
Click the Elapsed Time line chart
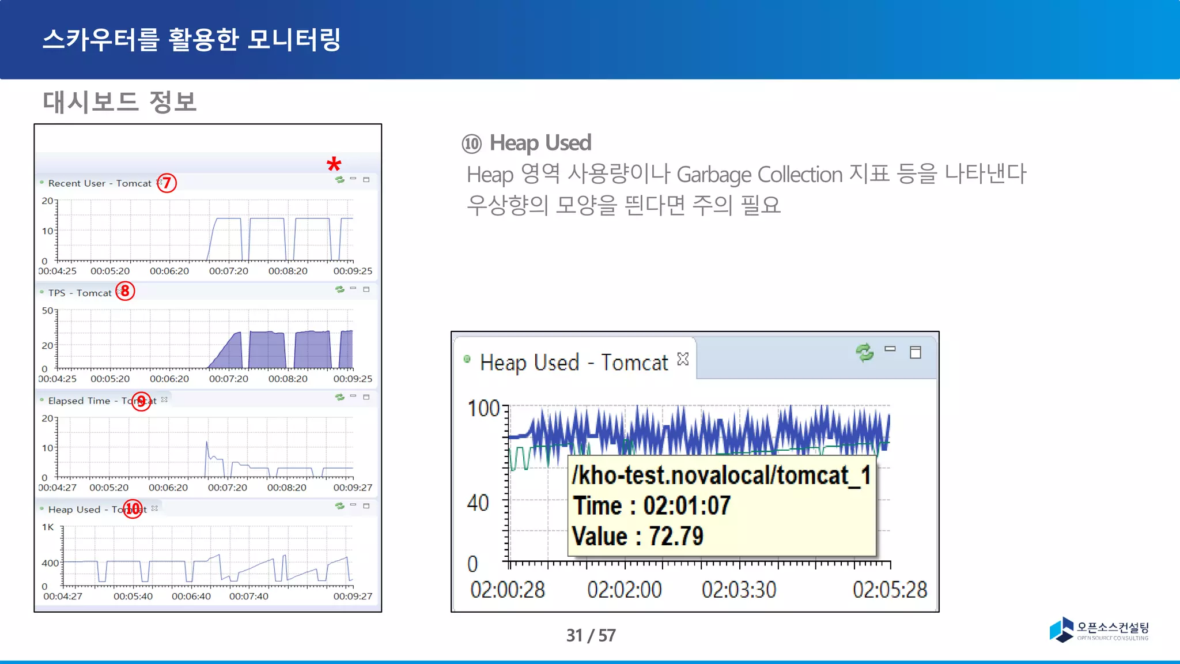point(205,447)
